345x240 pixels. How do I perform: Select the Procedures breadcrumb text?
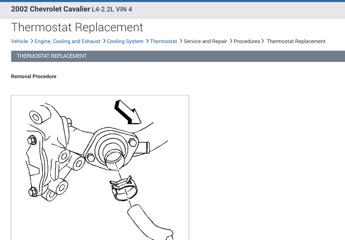pyautogui.click(x=247, y=41)
